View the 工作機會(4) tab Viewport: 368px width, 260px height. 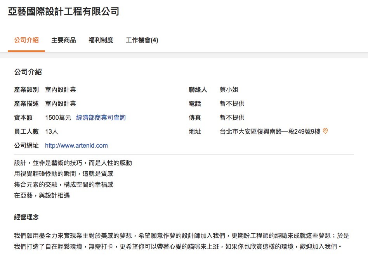142,40
